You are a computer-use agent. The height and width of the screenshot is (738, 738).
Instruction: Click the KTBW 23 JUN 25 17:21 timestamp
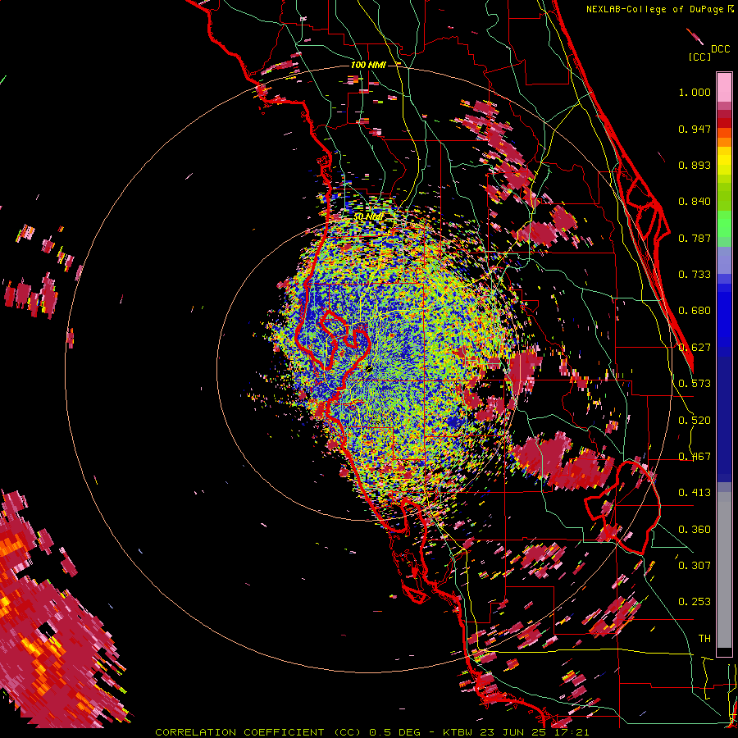coord(516,732)
